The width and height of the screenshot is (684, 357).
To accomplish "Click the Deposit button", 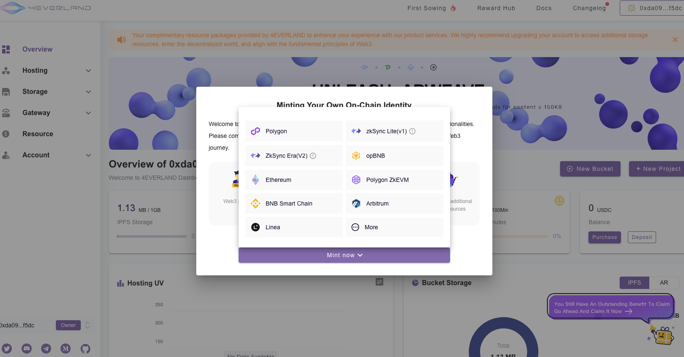I will 642,237.
